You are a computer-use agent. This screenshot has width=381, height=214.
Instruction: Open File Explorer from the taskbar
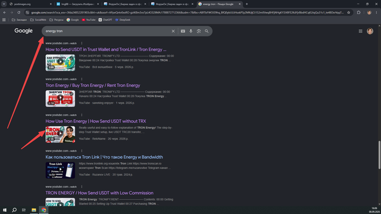(34, 210)
